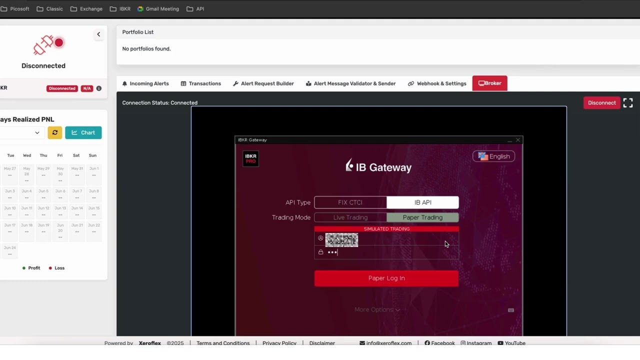Viewport: 640px width, 360px height.
Task: Click the info icon next to N/A badge
Action: [98, 88]
